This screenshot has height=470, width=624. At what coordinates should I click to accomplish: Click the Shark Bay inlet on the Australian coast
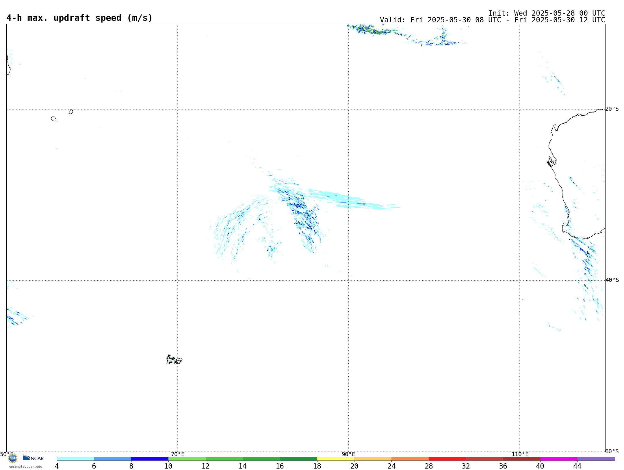coord(552,162)
